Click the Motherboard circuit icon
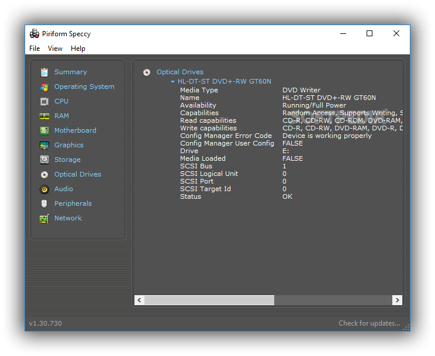 click(x=44, y=131)
